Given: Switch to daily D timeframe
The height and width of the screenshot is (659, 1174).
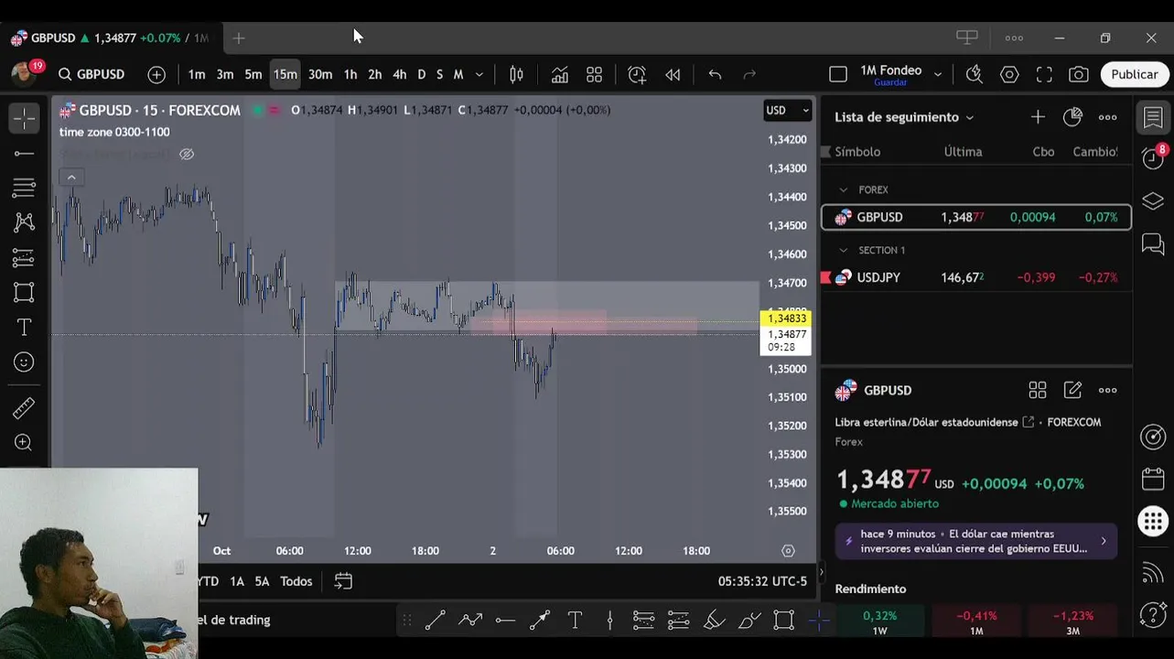Looking at the screenshot, I should pyautogui.click(x=422, y=74).
